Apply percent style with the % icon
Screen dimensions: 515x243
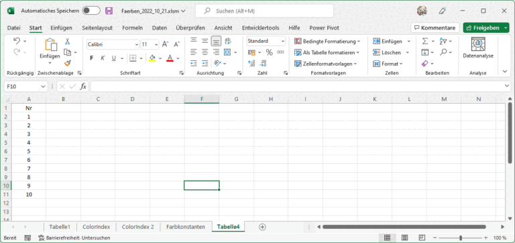click(x=270, y=52)
